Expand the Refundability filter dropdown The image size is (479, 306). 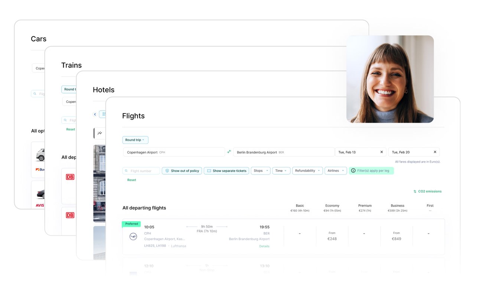(307, 171)
